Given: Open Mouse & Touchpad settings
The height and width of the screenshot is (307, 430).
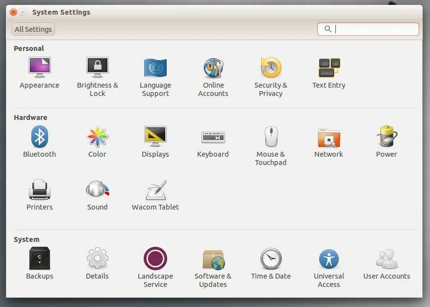Looking at the screenshot, I should [271, 146].
